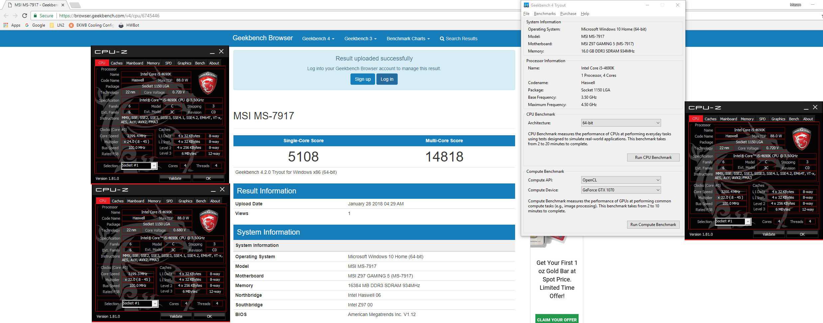823x323 pixels.
Task: Minimize the top-left CPU-Z window
Action: click(x=212, y=52)
